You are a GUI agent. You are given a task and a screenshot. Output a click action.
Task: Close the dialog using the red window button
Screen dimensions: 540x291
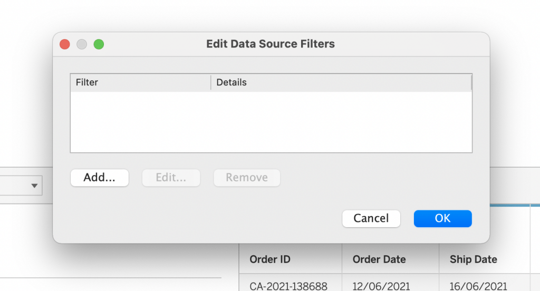(65, 44)
